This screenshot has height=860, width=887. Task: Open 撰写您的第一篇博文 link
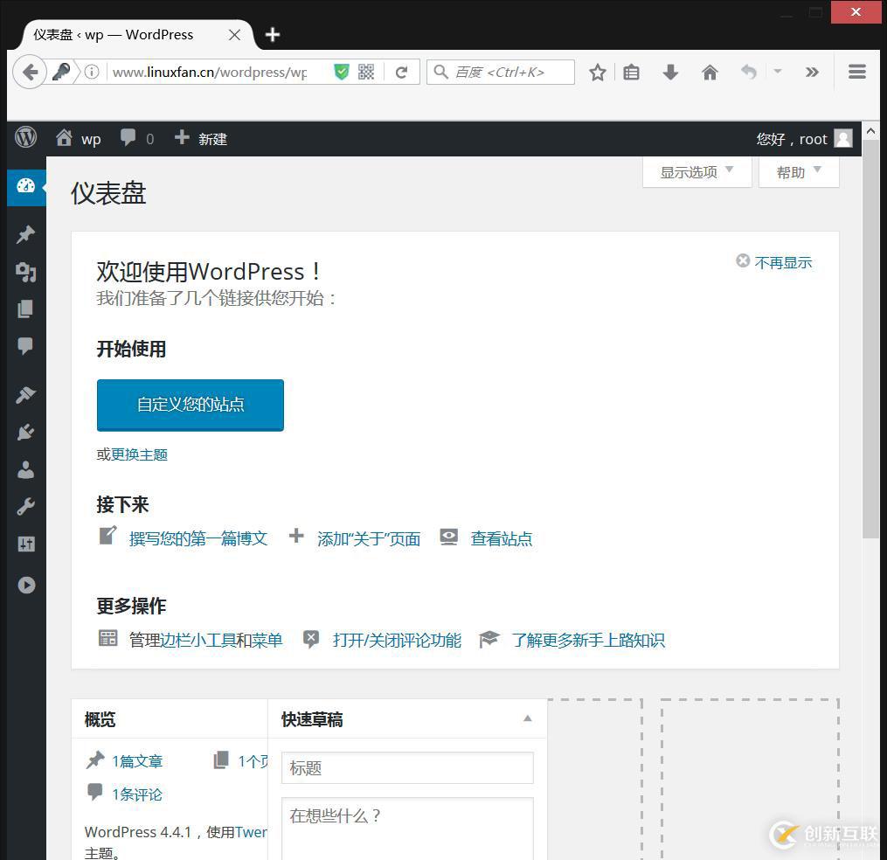(x=198, y=538)
